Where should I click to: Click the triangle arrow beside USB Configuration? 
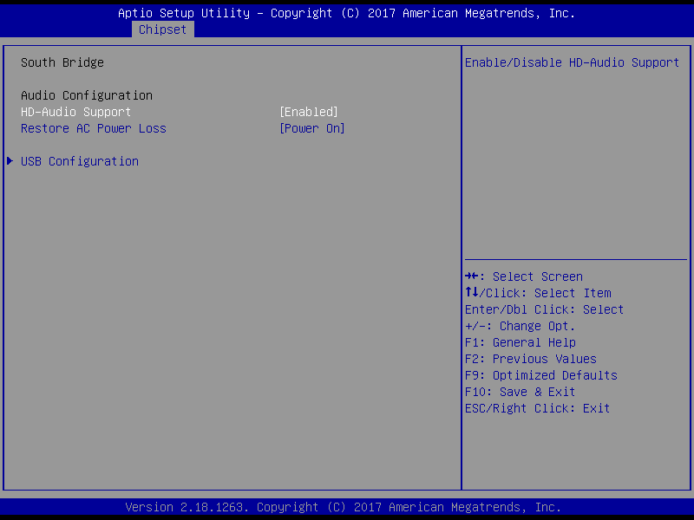pos(10,161)
